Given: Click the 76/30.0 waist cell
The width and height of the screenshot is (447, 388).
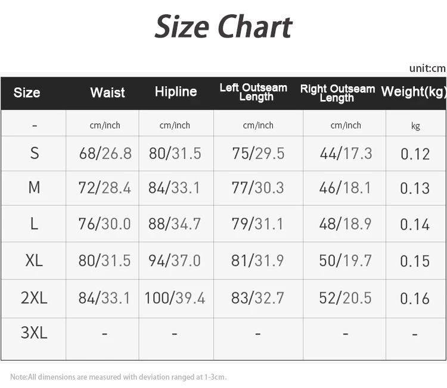Looking at the screenshot, I should pos(104,224).
